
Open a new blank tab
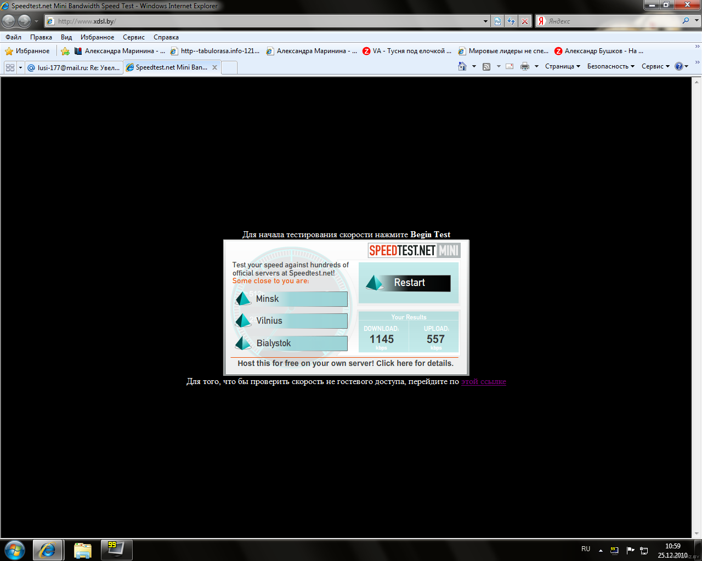pos(229,67)
